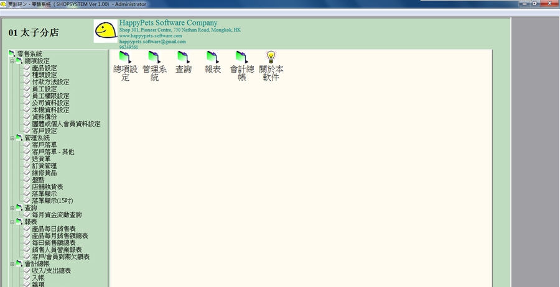The height and width of the screenshot is (287, 560).
Task: Open 收入/支出總表 under 會計總帳
Action: (x=51, y=271)
